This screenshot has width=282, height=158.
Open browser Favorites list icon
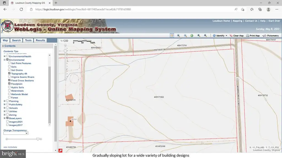point(252,9)
